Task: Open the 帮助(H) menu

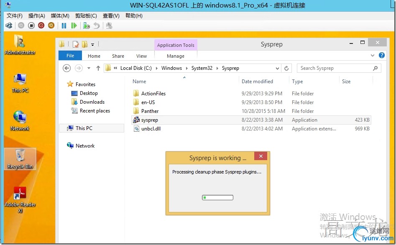Action: (134, 15)
